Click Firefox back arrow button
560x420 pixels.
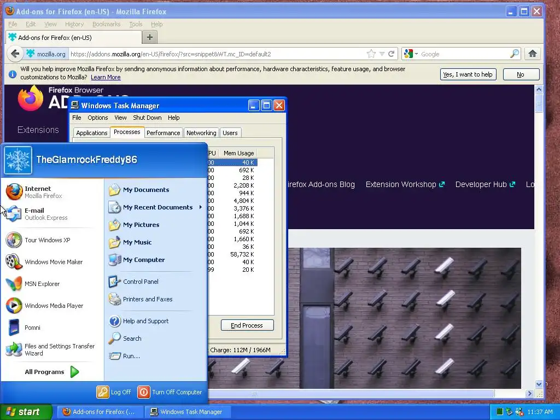tap(15, 54)
